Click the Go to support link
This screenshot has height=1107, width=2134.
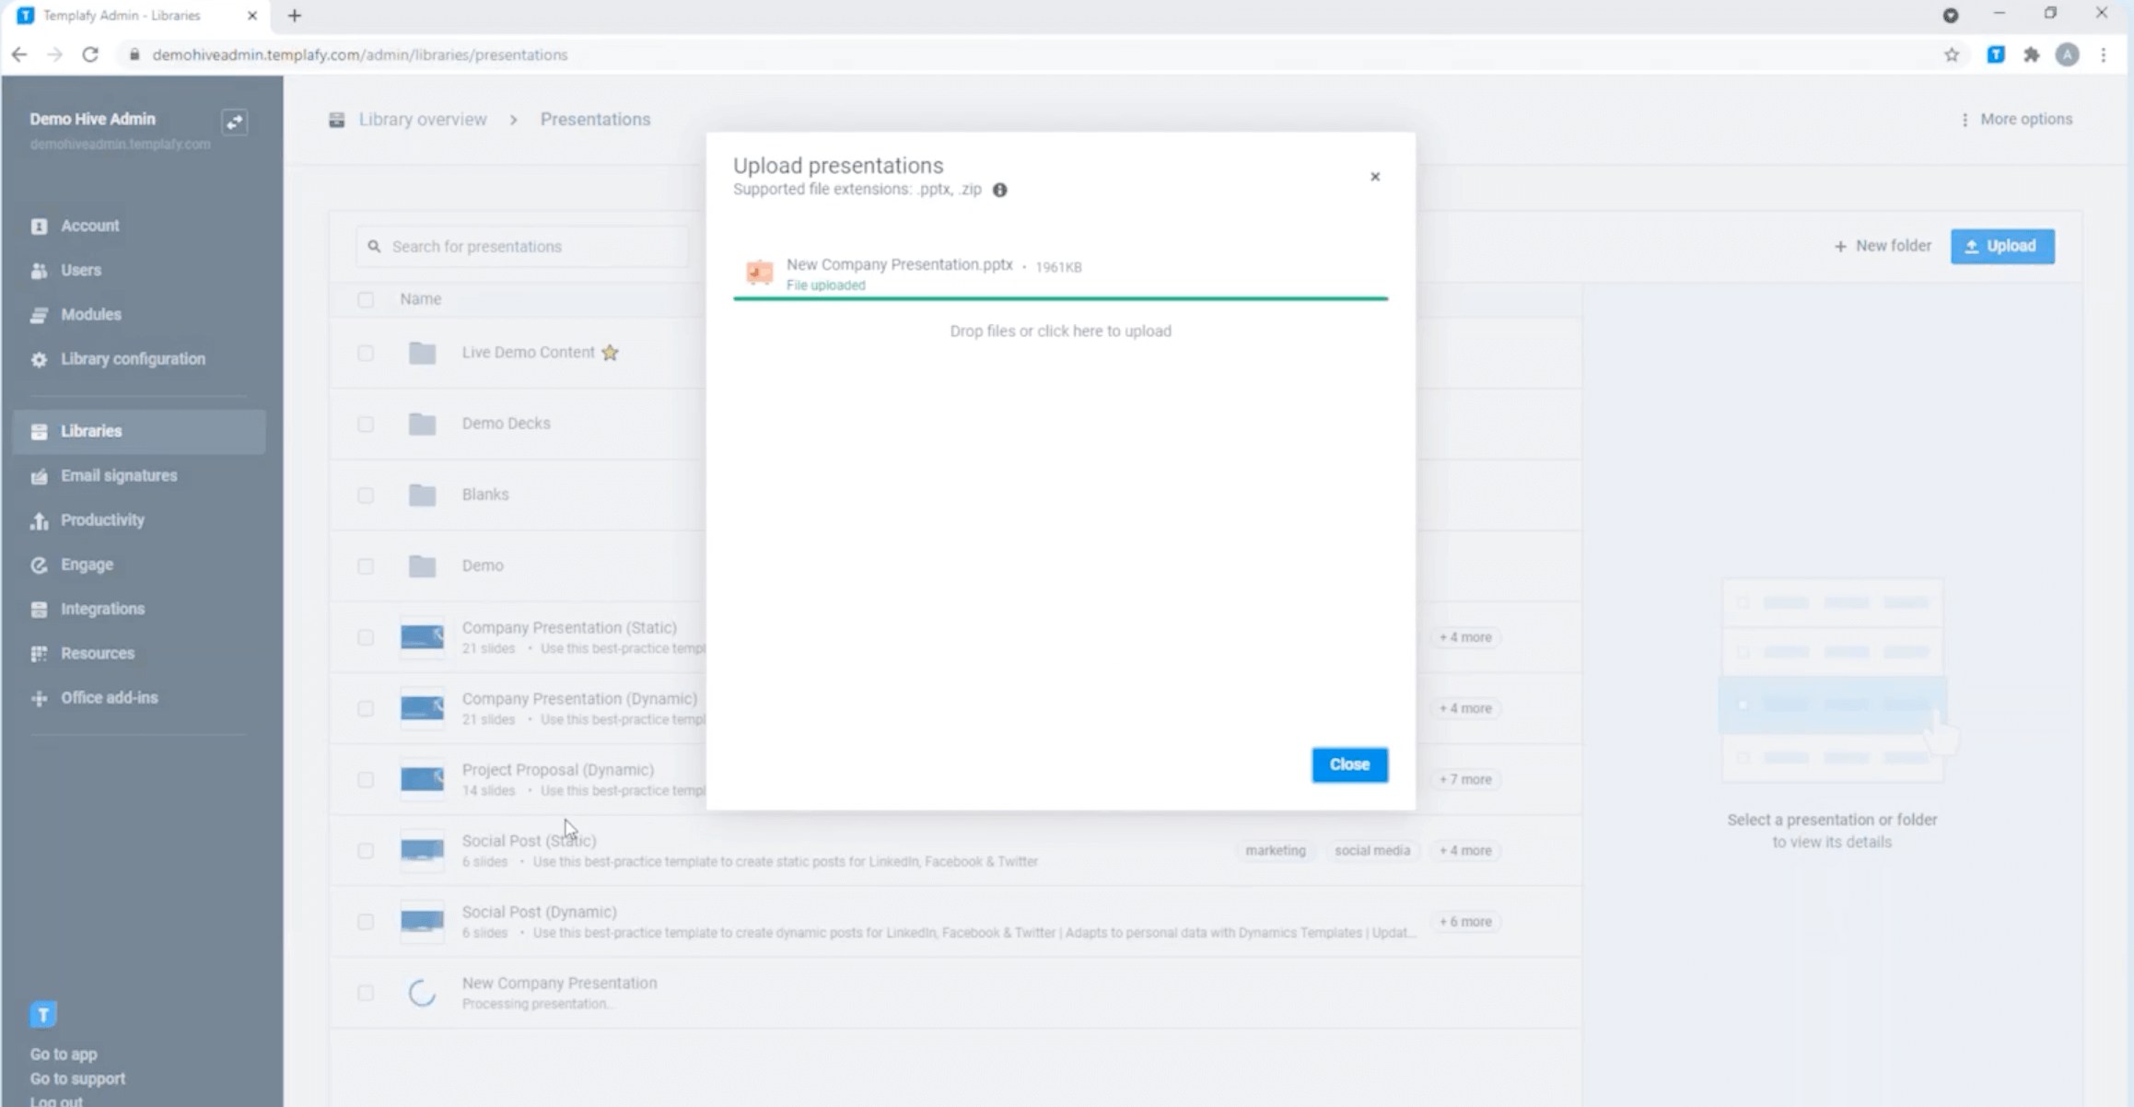coord(77,1078)
